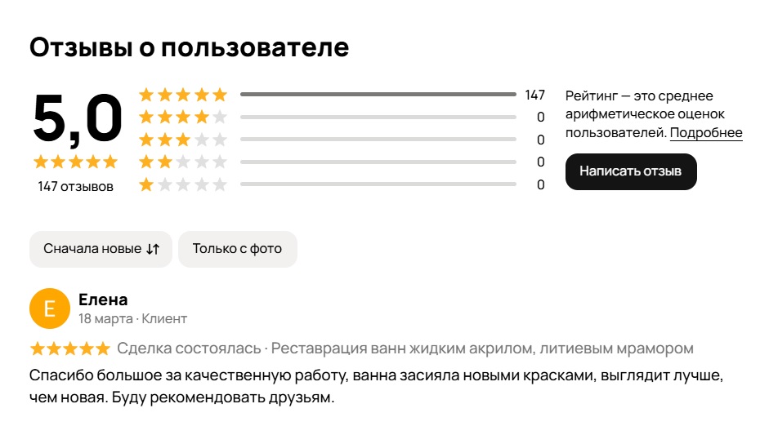Click the three-star rating row stars
The height and width of the screenshot is (435, 769).
(x=183, y=140)
